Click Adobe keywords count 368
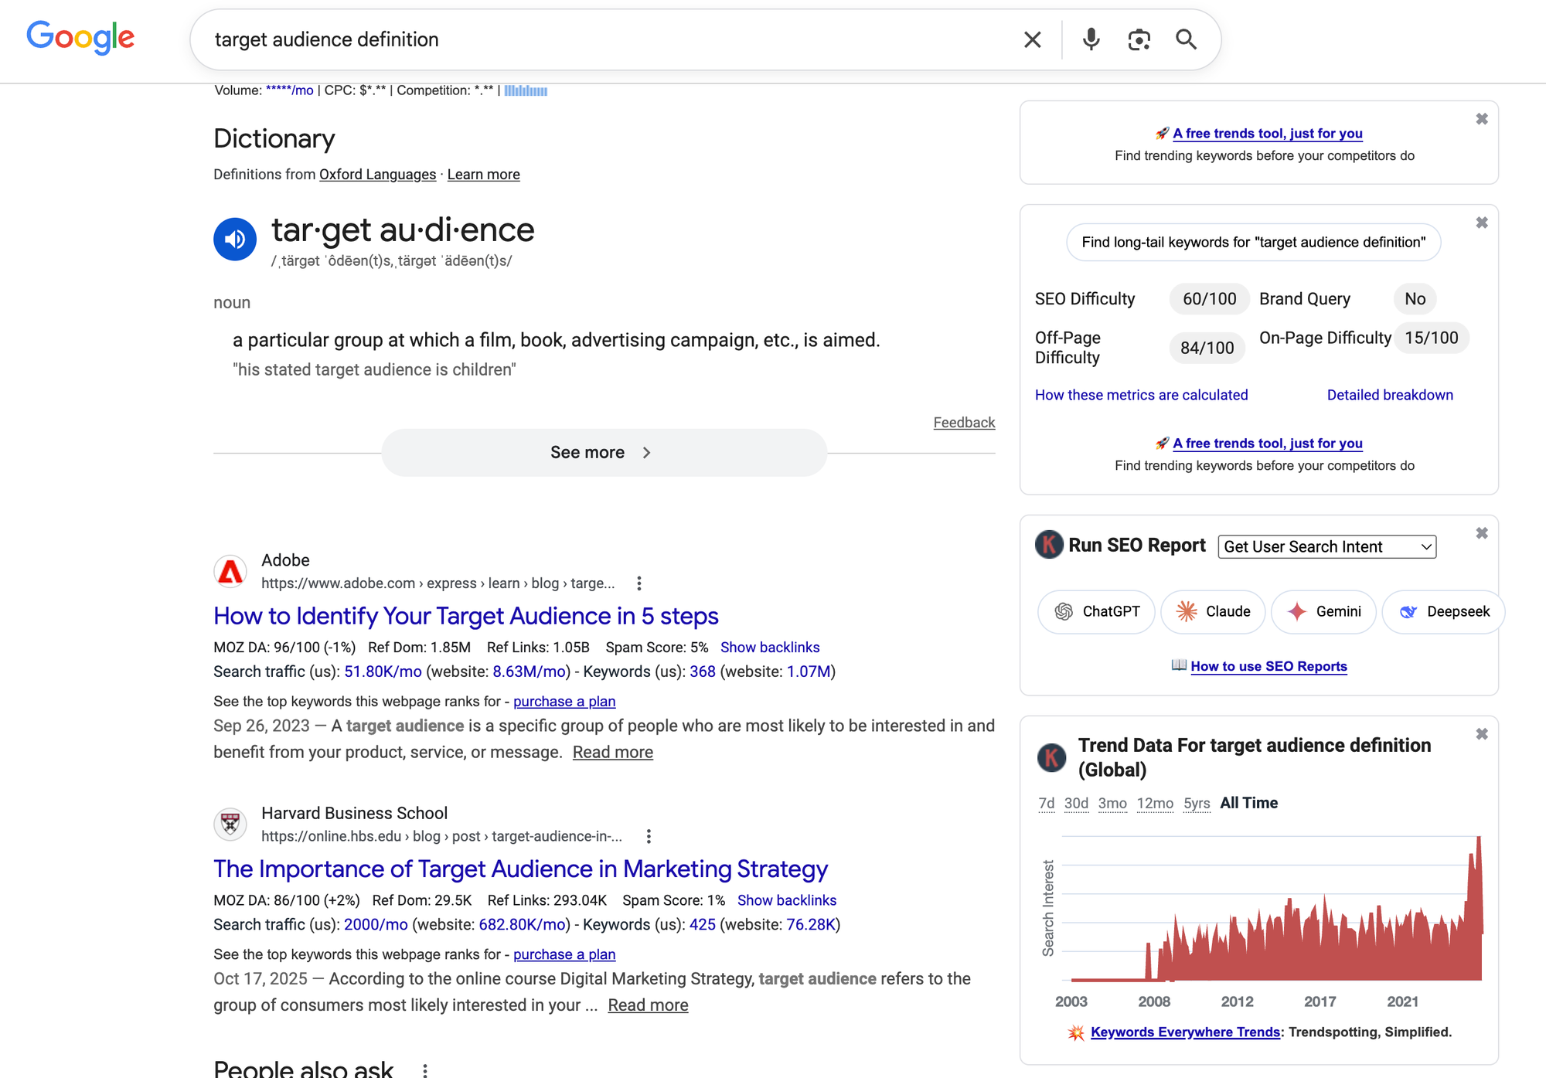The width and height of the screenshot is (1546, 1078). tap(702, 672)
